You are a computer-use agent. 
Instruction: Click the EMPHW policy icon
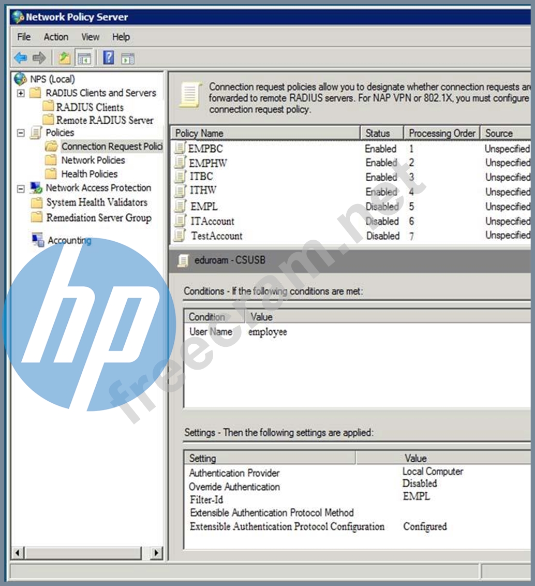(x=180, y=162)
